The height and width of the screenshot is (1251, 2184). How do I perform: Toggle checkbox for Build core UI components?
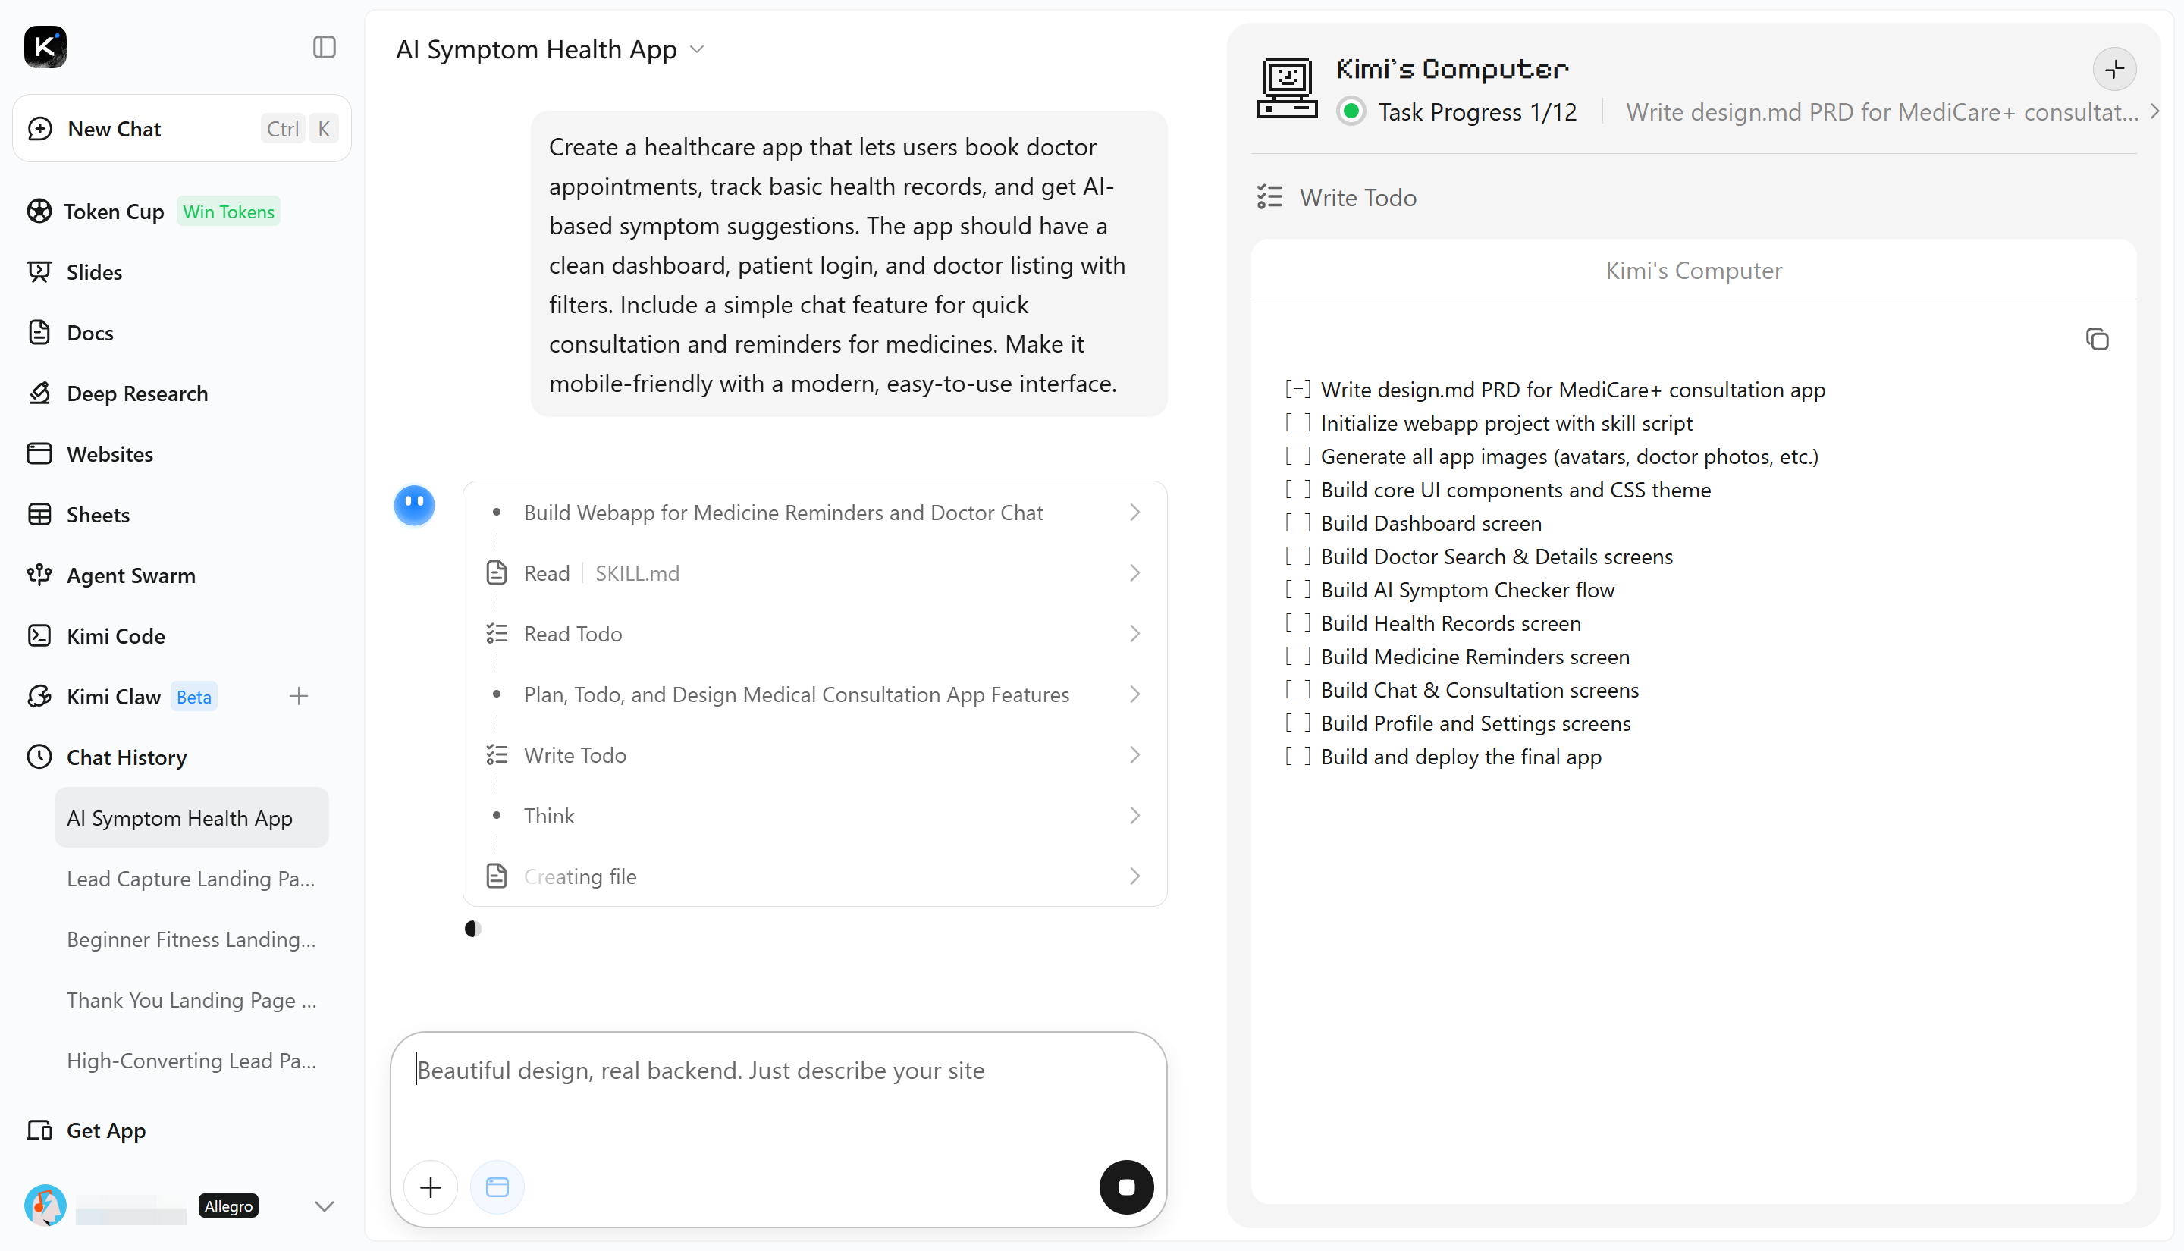pyautogui.click(x=1298, y=490)
